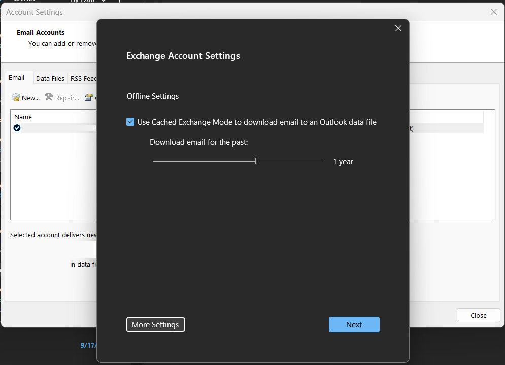The width and height of the screenshot is (505, 365).
Task: Click the '1 year' slider value label
Action: [x=343, y=162]
